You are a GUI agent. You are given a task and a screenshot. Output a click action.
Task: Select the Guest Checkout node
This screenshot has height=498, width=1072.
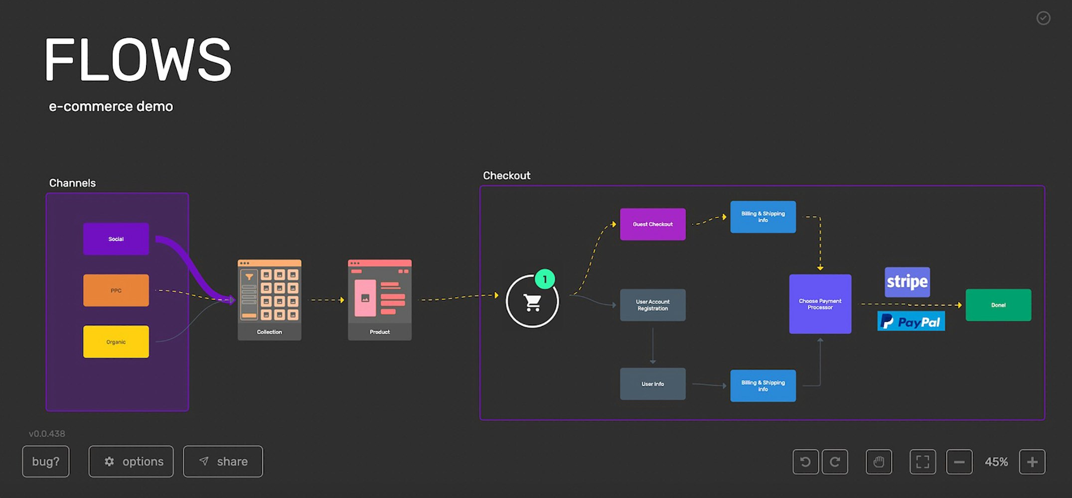[x=653, y=224]
